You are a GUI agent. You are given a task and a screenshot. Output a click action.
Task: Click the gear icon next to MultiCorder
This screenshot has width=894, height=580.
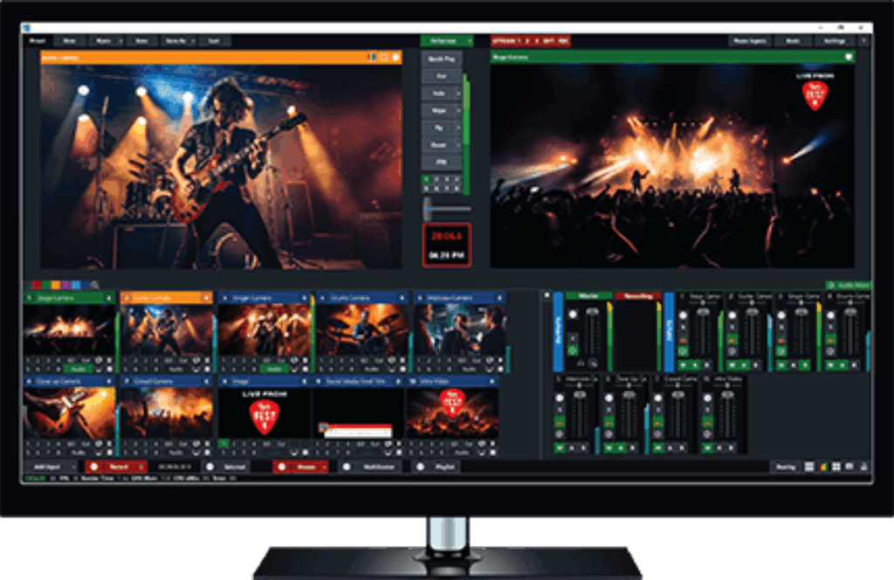[346, 466]
